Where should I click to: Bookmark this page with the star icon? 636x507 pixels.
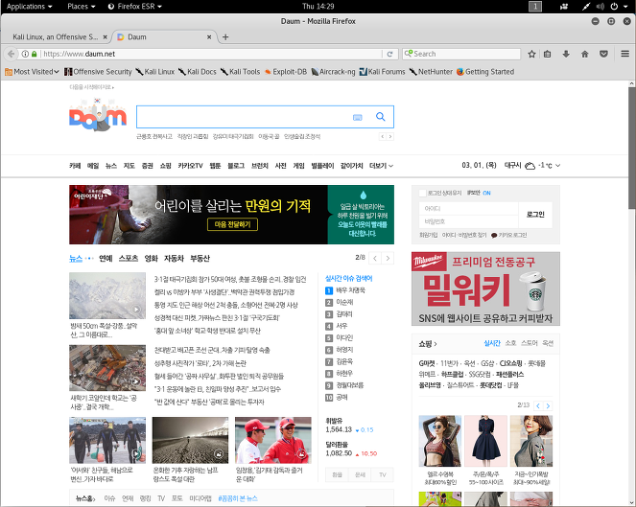coord(531,54)
